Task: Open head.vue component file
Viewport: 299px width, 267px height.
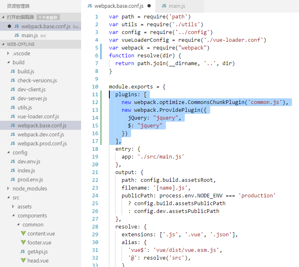Action: (41, 260)
